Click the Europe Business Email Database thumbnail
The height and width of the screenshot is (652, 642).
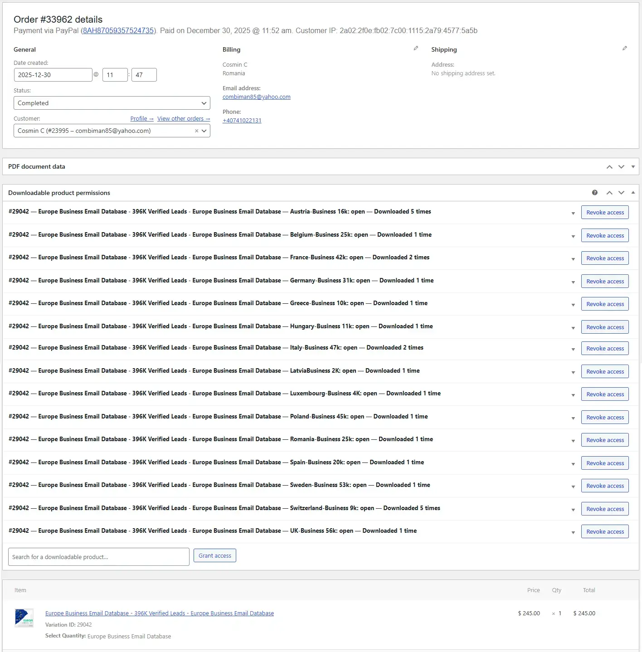click(24, 618)
